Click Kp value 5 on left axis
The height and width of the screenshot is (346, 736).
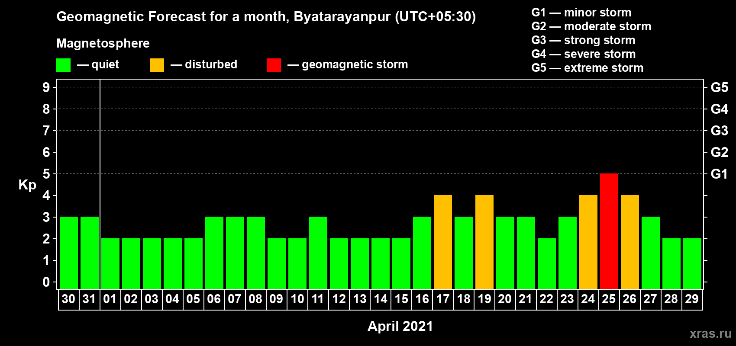pyautogui.click(x=46, y=174)
